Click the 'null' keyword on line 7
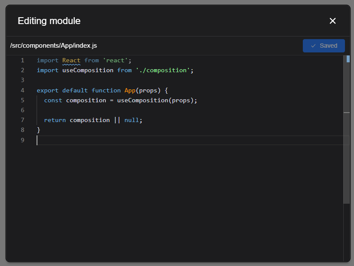The image size is (354, 266). 132,120
